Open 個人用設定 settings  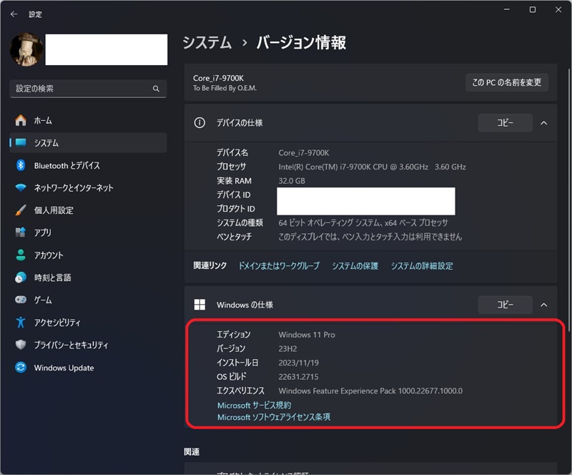tap(88, 210)
